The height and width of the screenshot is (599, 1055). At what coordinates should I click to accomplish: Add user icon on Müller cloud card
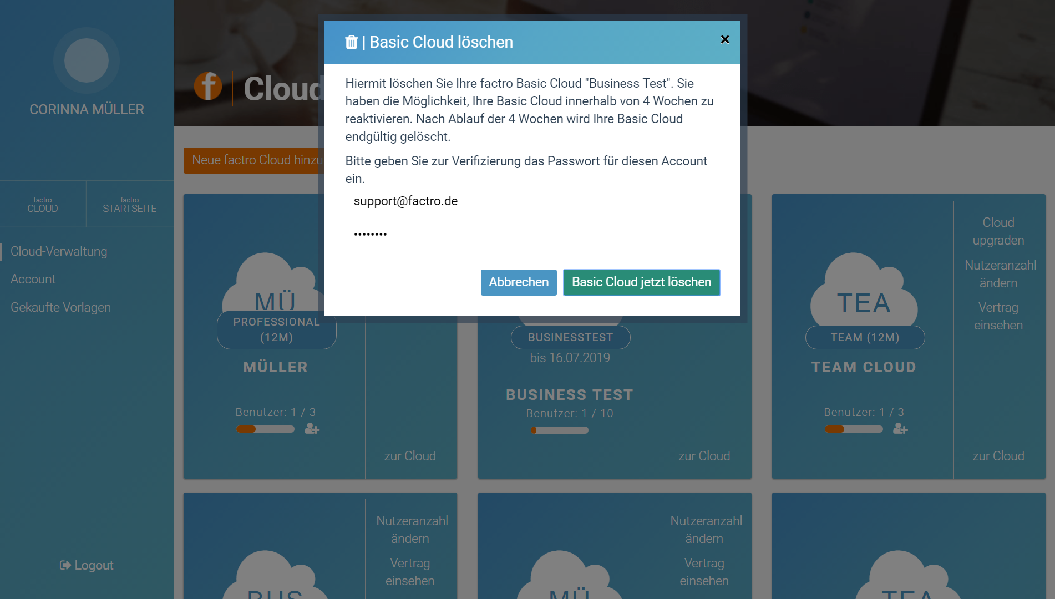[x=312, y=429]
